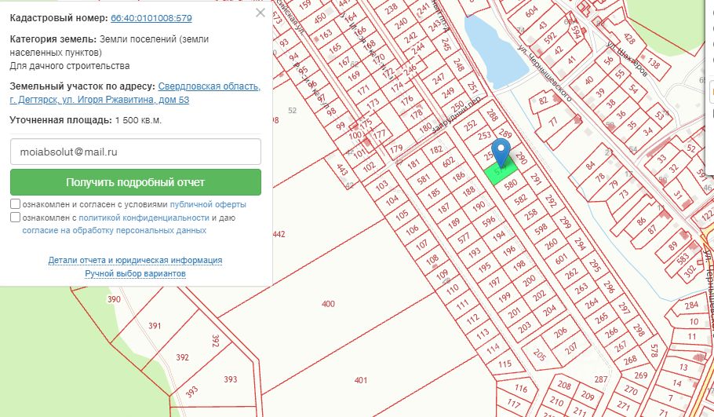
Task: Click Получить подробный отчет button
Action: pos(136,182)
